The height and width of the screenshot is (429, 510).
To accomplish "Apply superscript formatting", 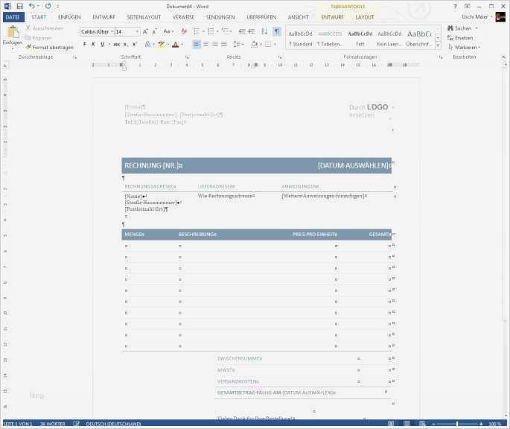I will tap(134, 44).
